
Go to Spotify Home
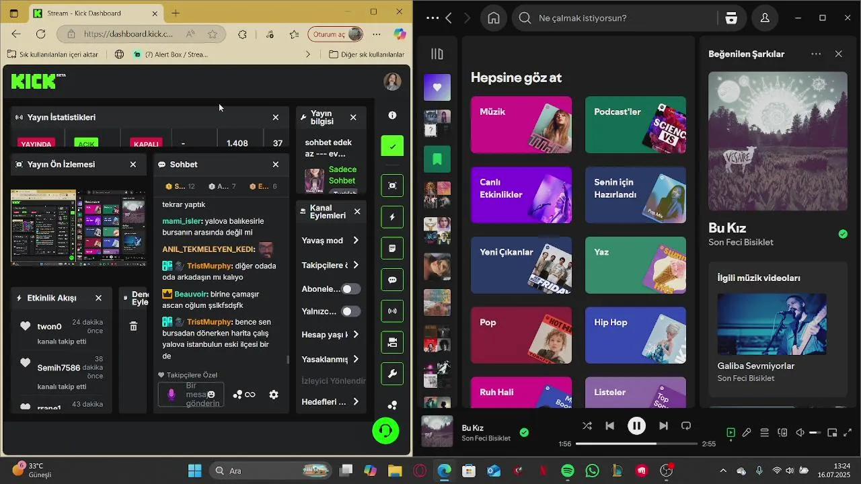click(494, 18)
